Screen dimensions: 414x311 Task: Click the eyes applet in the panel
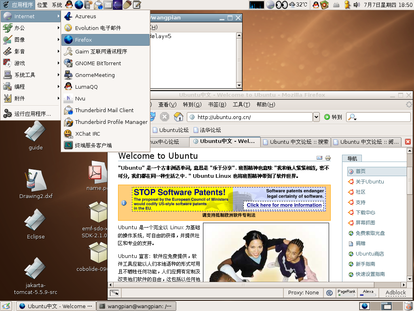281,4
